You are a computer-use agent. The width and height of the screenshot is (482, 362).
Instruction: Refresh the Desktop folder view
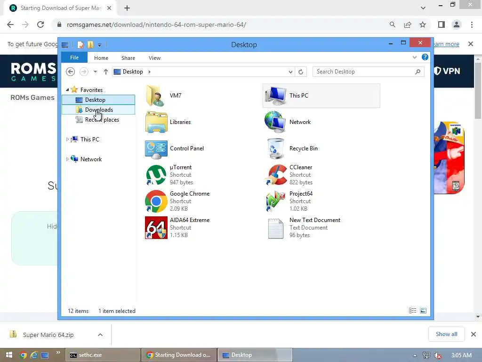click(x=301, y=72)
